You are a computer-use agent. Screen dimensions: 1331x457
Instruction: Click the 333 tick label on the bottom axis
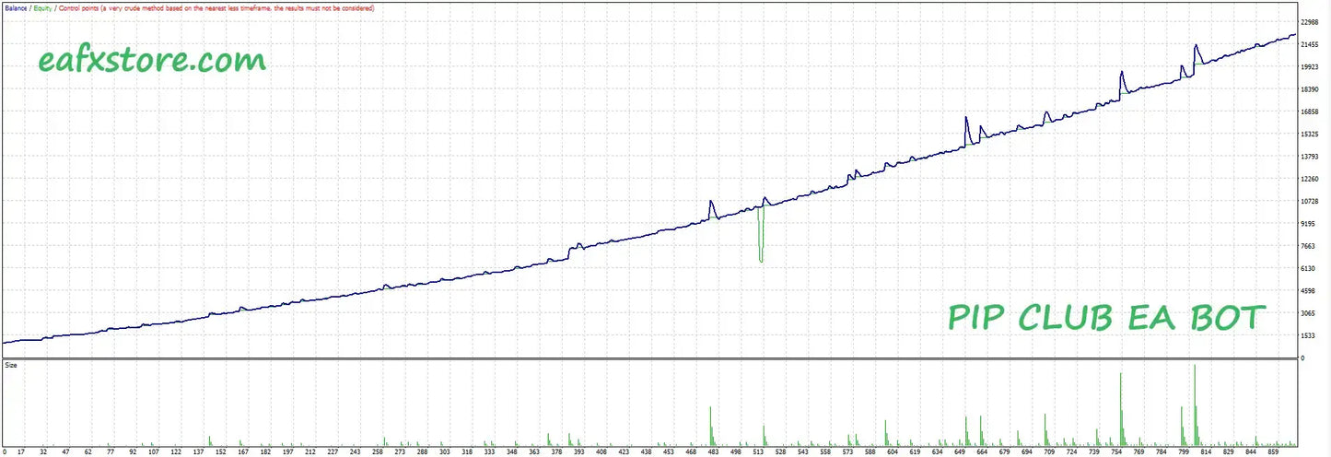coord(490,452)
